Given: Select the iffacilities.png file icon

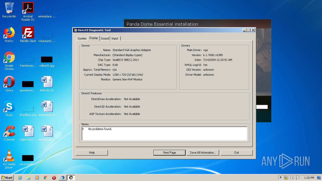Looking at the screenshot, I should 28,111.
